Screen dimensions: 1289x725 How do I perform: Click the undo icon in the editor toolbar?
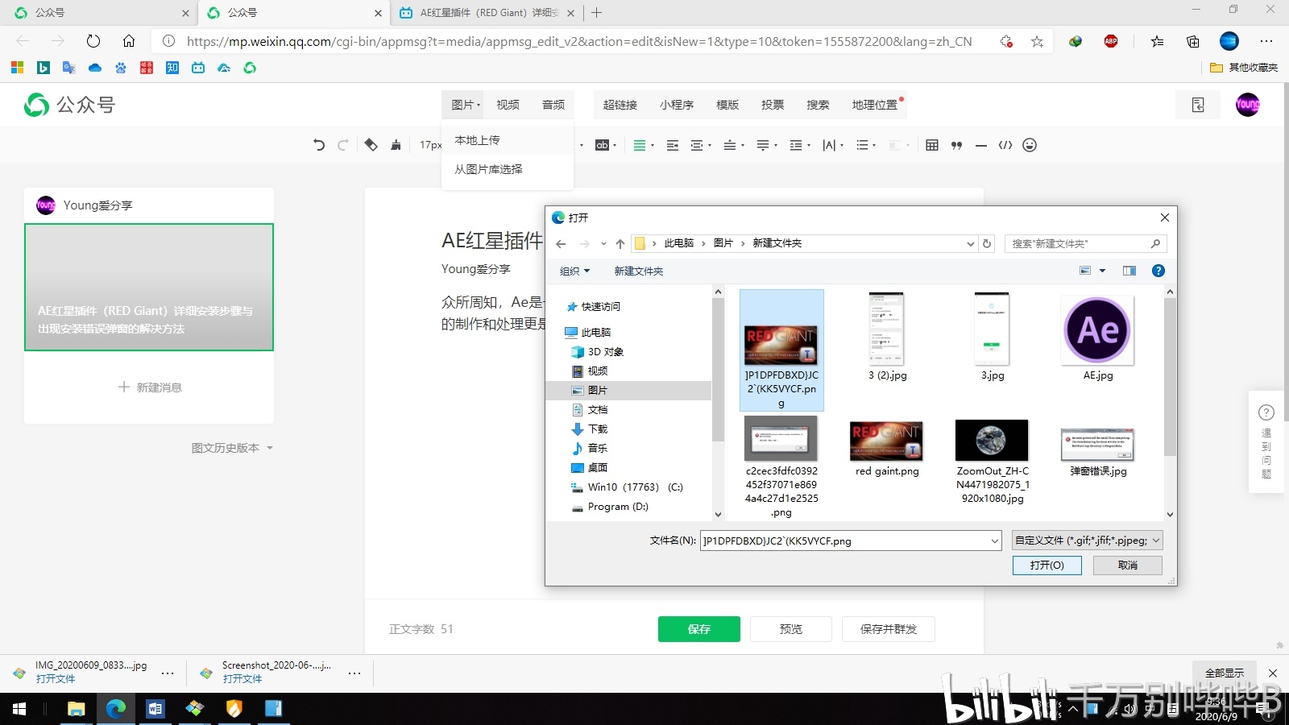pos(318,145)
